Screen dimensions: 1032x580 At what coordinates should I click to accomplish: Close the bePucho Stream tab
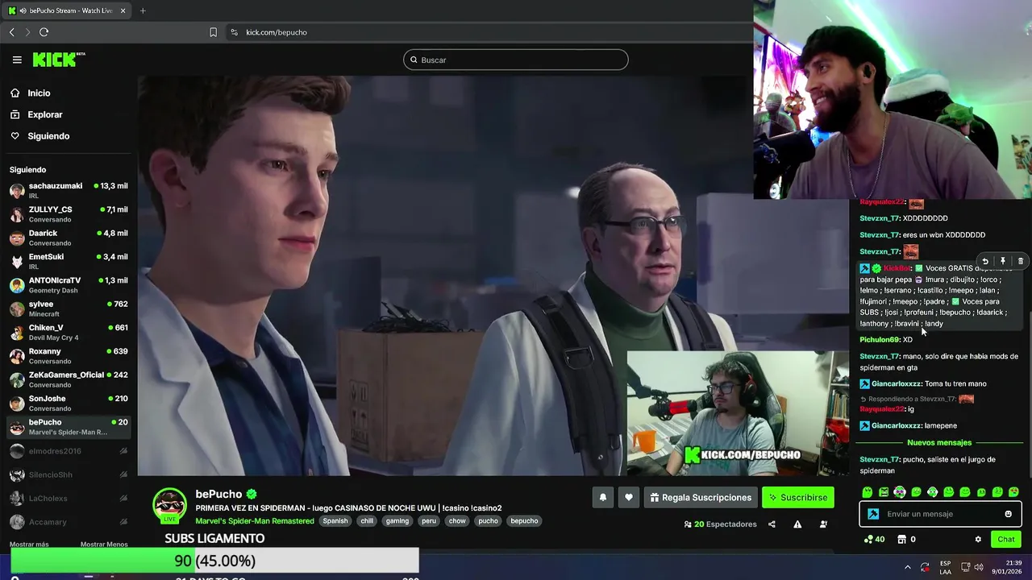[123, 10]
